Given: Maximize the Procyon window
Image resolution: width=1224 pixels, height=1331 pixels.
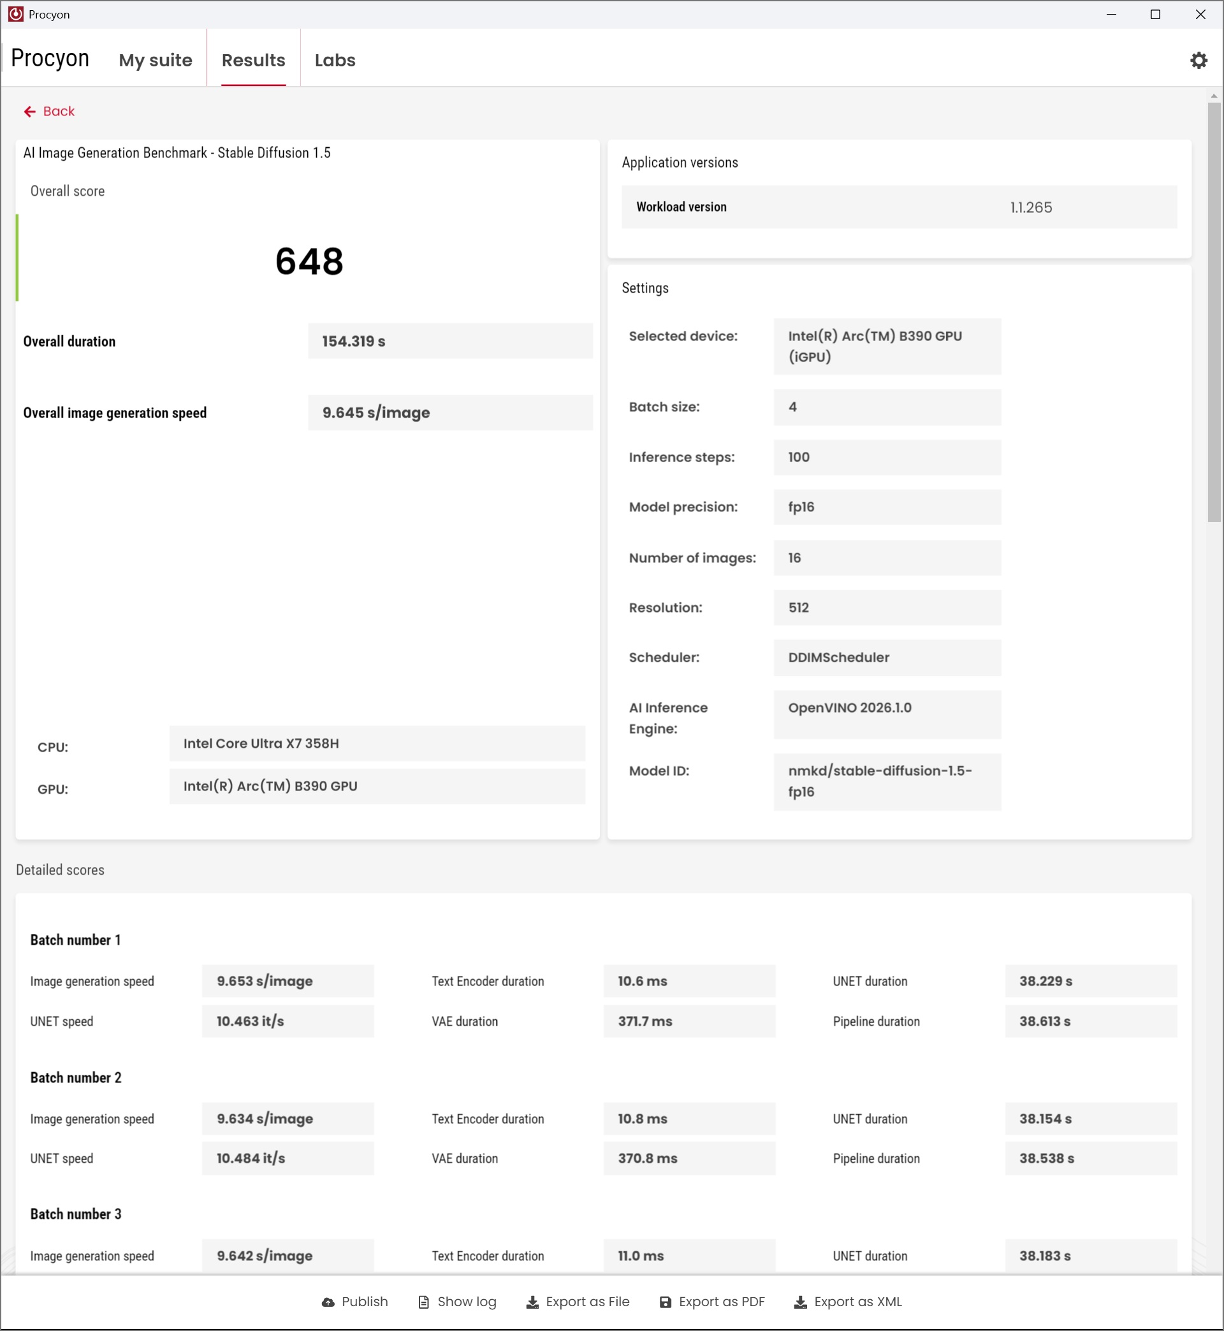Looking at the screenshot, I should click(1155, 14).
